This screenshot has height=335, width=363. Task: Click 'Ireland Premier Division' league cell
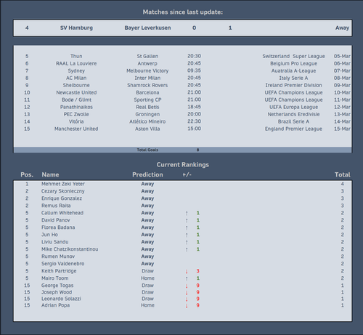tap(293, 85)
